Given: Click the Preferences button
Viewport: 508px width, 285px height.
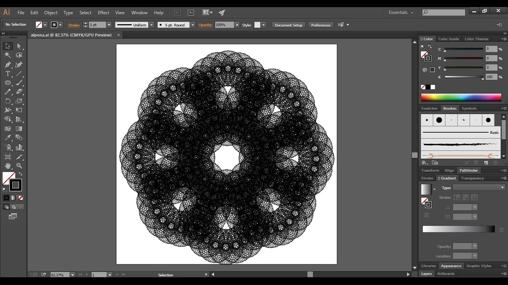Looking at the screenshot, I should coord(321,25).
